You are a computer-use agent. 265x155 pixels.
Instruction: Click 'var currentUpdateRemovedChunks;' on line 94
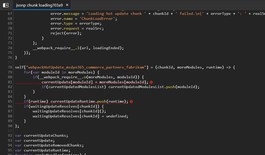tap(49, 145)
